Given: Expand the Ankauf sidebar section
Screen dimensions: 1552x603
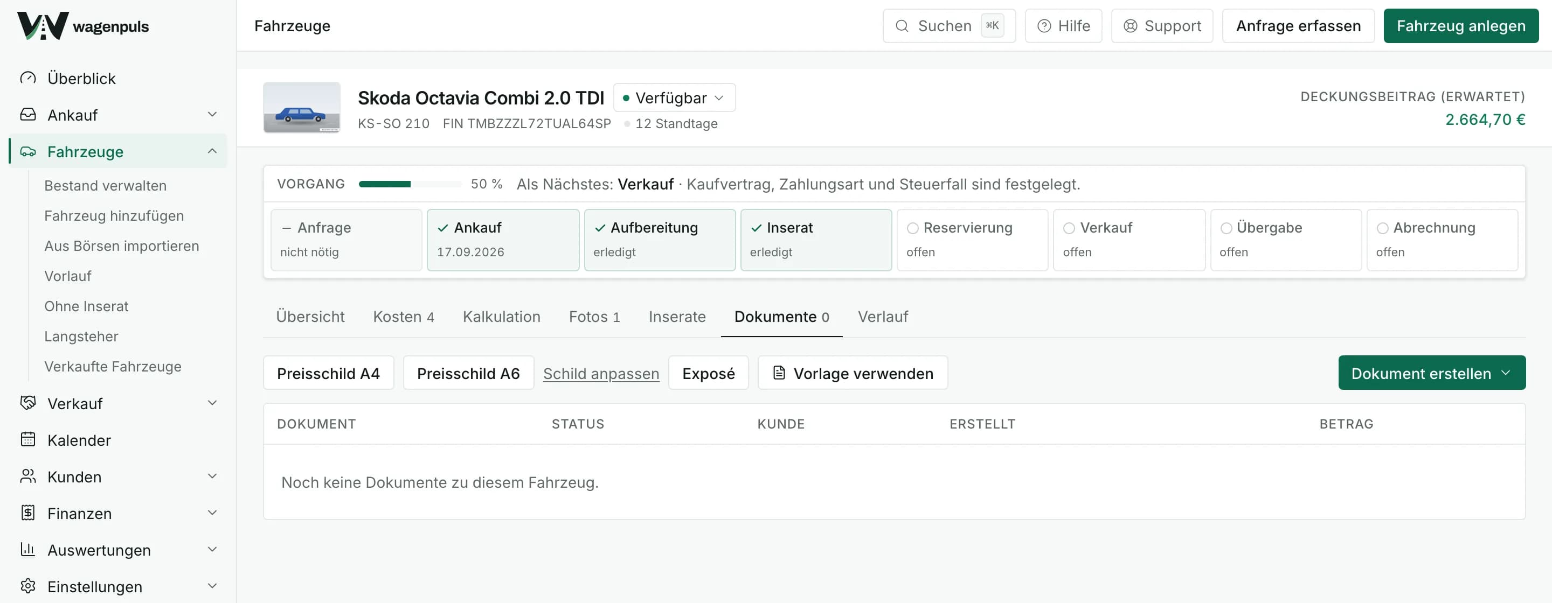Looking at the screenshot, I should (x=212, y=114).
